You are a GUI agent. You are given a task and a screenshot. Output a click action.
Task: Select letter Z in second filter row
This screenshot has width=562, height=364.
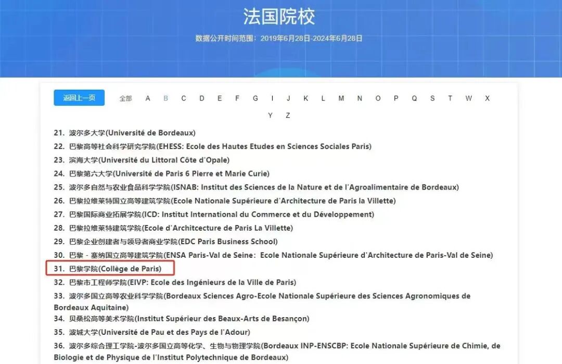click(288, 116)
